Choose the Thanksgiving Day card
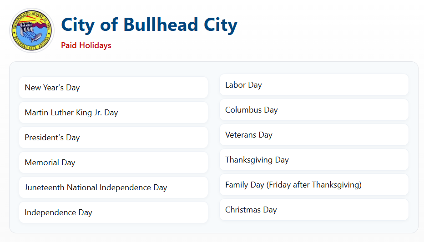Viewport: 424px width, 242px height. [x=314, y=160]
